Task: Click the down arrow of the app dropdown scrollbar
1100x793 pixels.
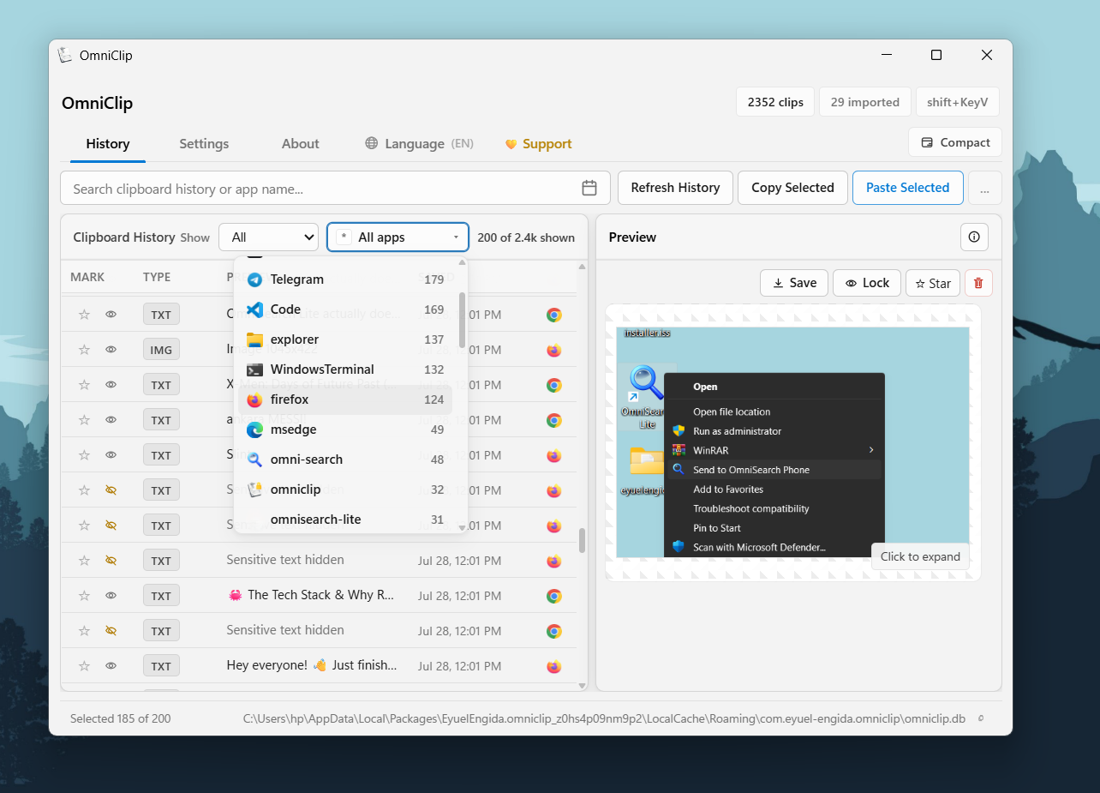Action: (x=463, y=527)
